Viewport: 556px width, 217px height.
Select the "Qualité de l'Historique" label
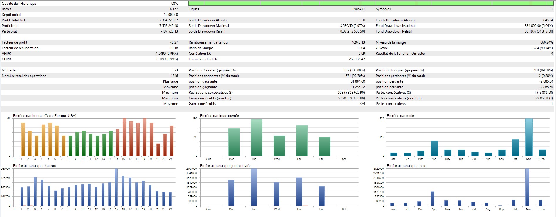(x=19, y=4)
